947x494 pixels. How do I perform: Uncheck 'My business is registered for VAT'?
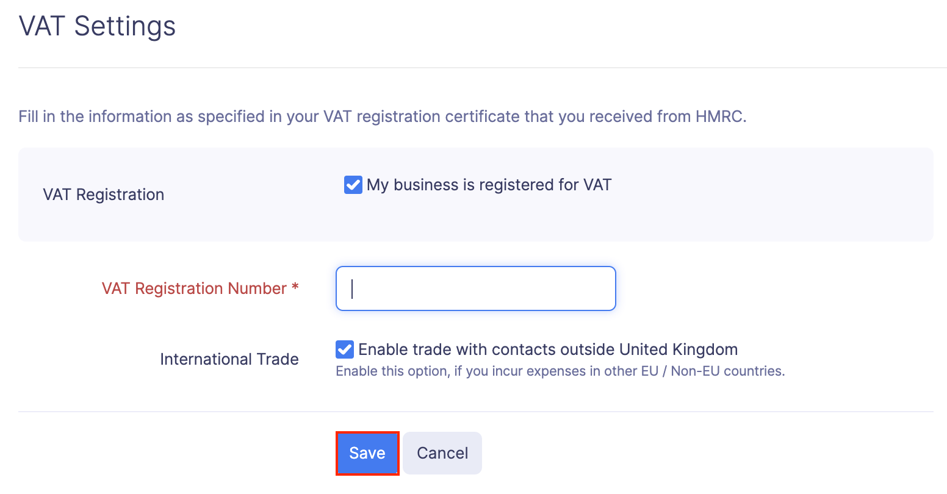tap(353, 184)
